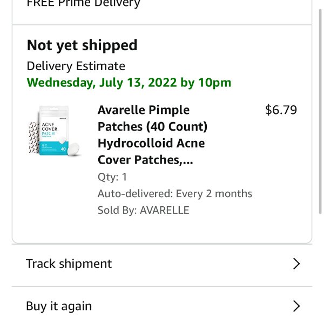Tap the round white patch in product image

coord(73,148)
